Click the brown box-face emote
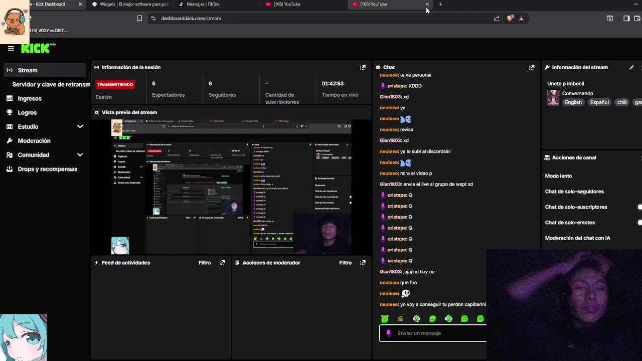The image size is (642, 361). (401, 318)
